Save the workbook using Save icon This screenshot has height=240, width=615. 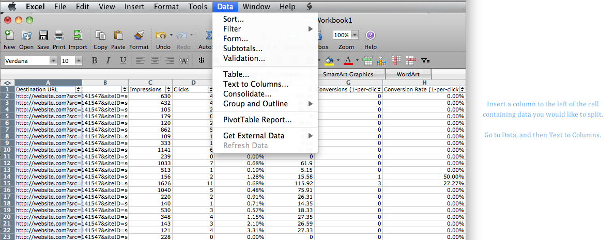tap(43, 36)
